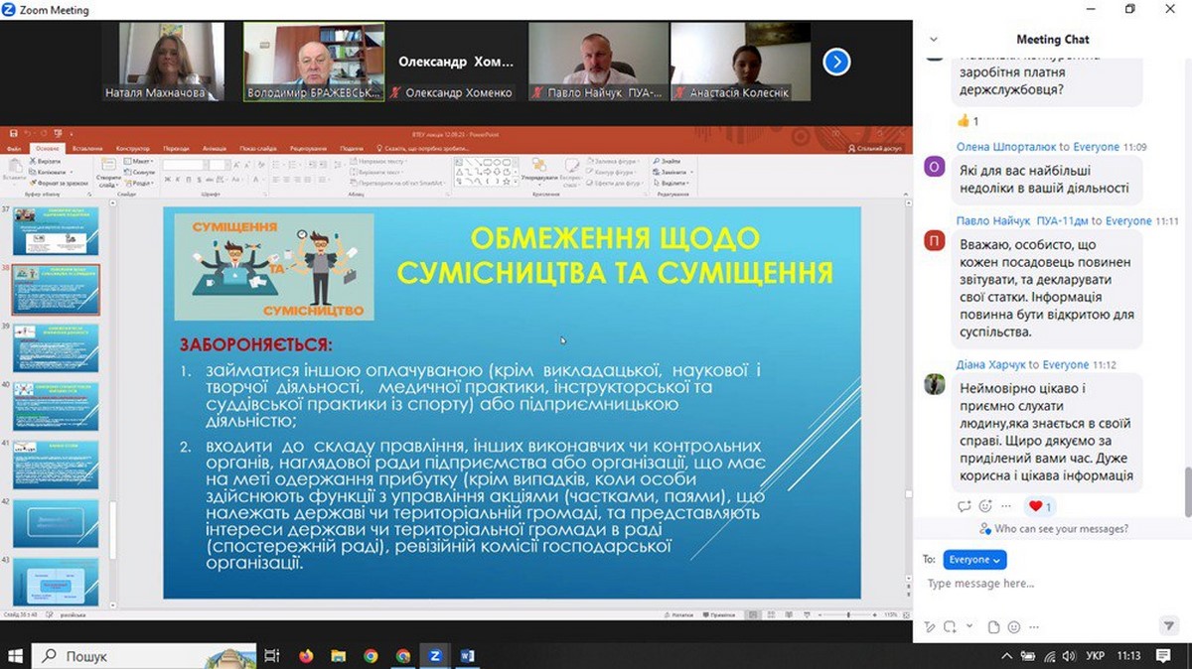This screenshot has width=1192, height=669.
Task: Click the screenshot capture icon in chat
Action: (951, 627)
